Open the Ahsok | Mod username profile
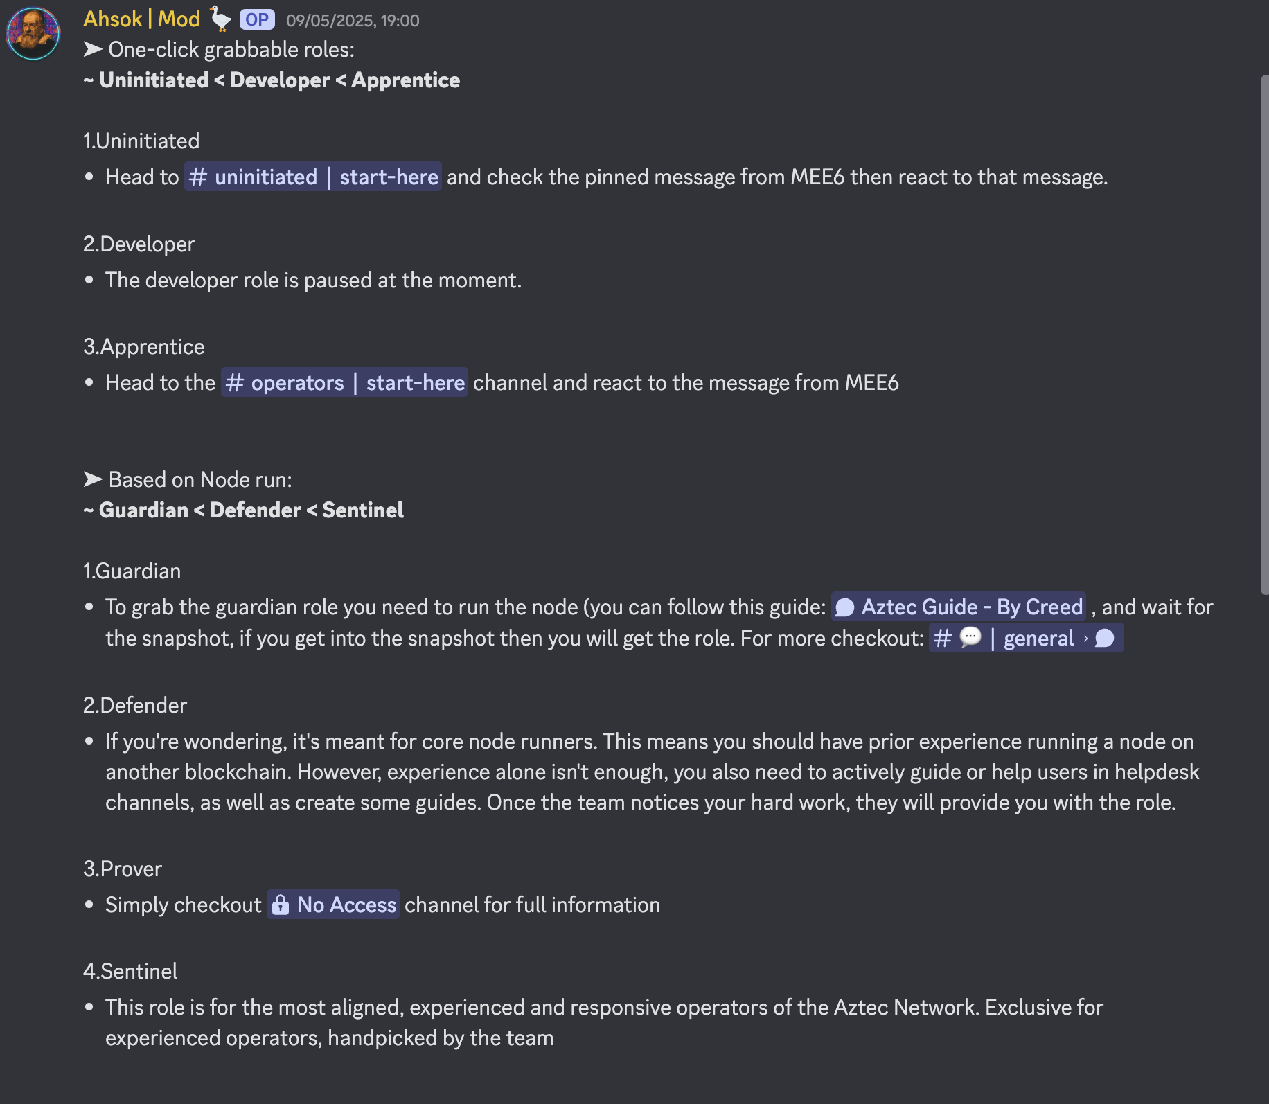 tap(141, 19)
